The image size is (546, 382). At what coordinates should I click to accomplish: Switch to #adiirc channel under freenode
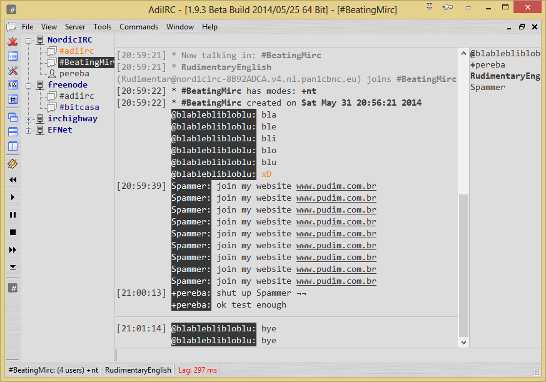coord(76,96)
